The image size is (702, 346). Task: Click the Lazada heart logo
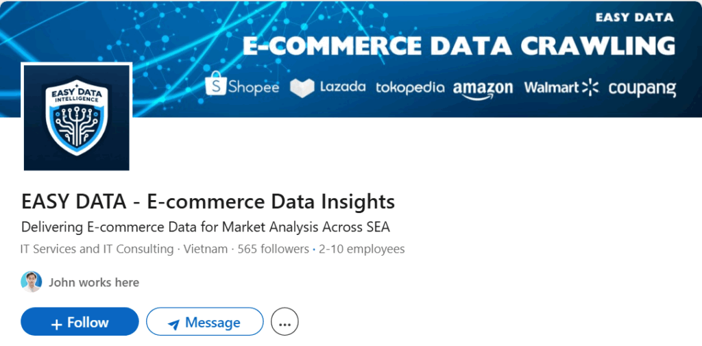coord(302,88)
